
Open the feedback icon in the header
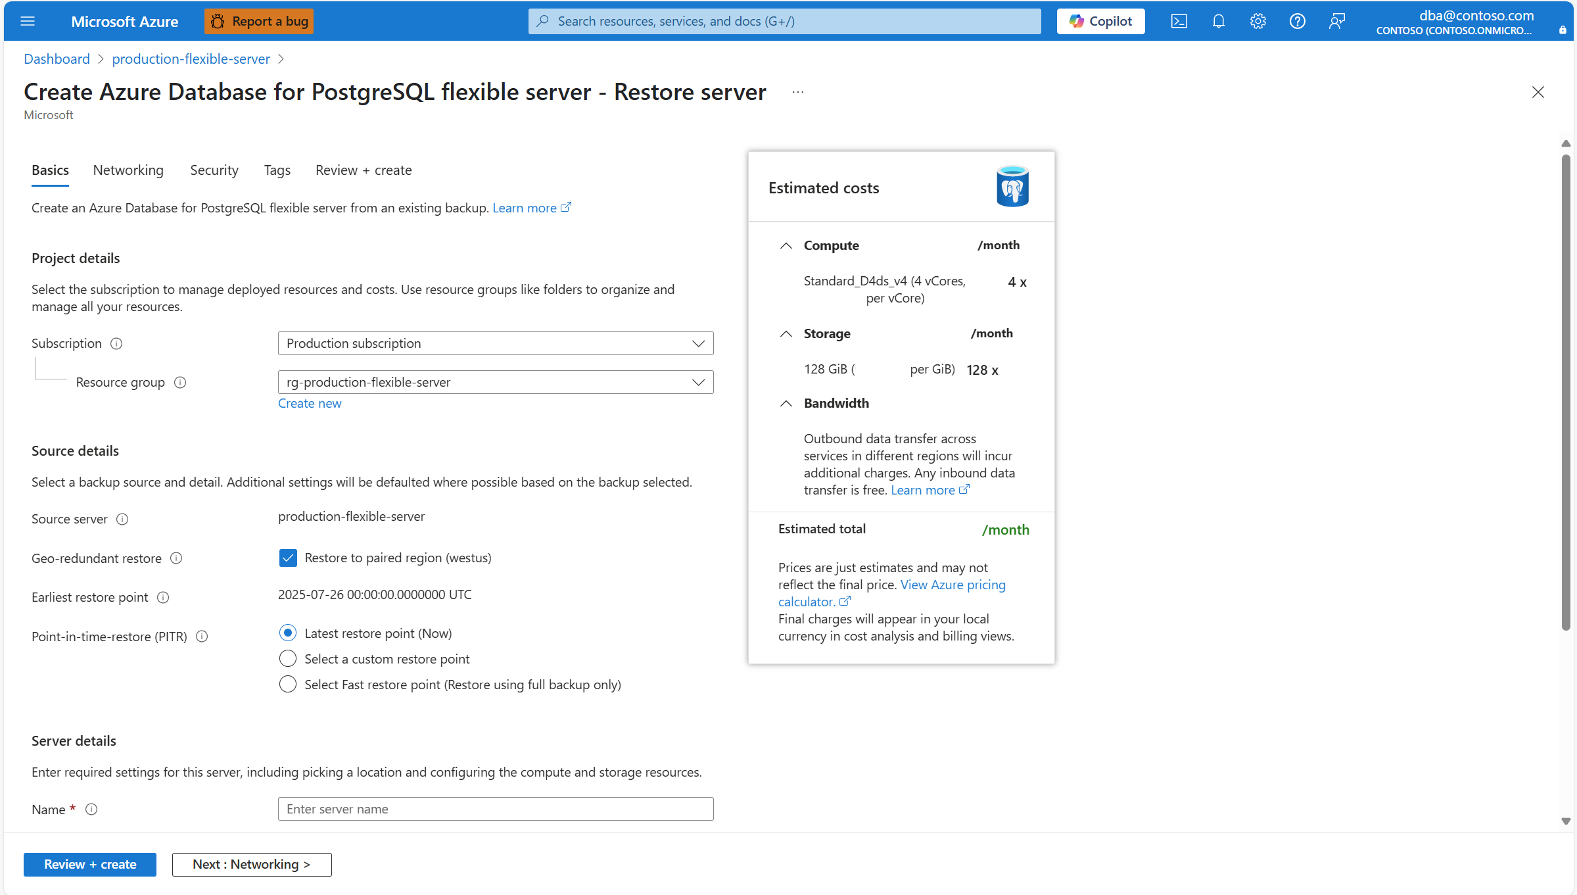pyautogui.click(x=1336, y=21)
